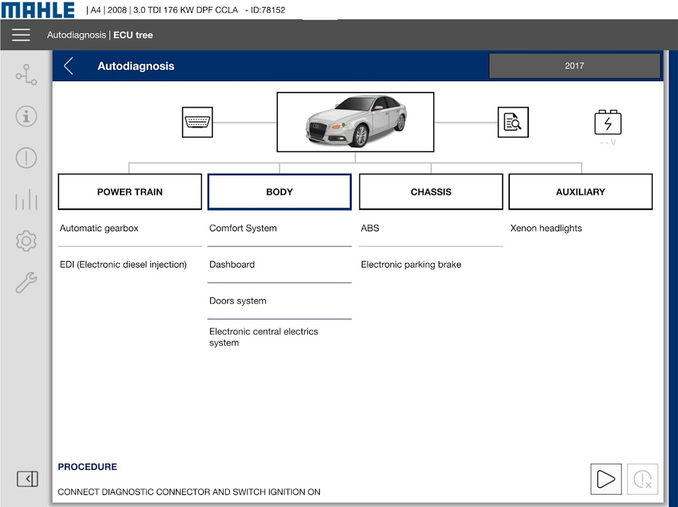Choose Xenon headlights ECU
The width and height of the screenshot is (678, 507).
[x=580, y=228]
